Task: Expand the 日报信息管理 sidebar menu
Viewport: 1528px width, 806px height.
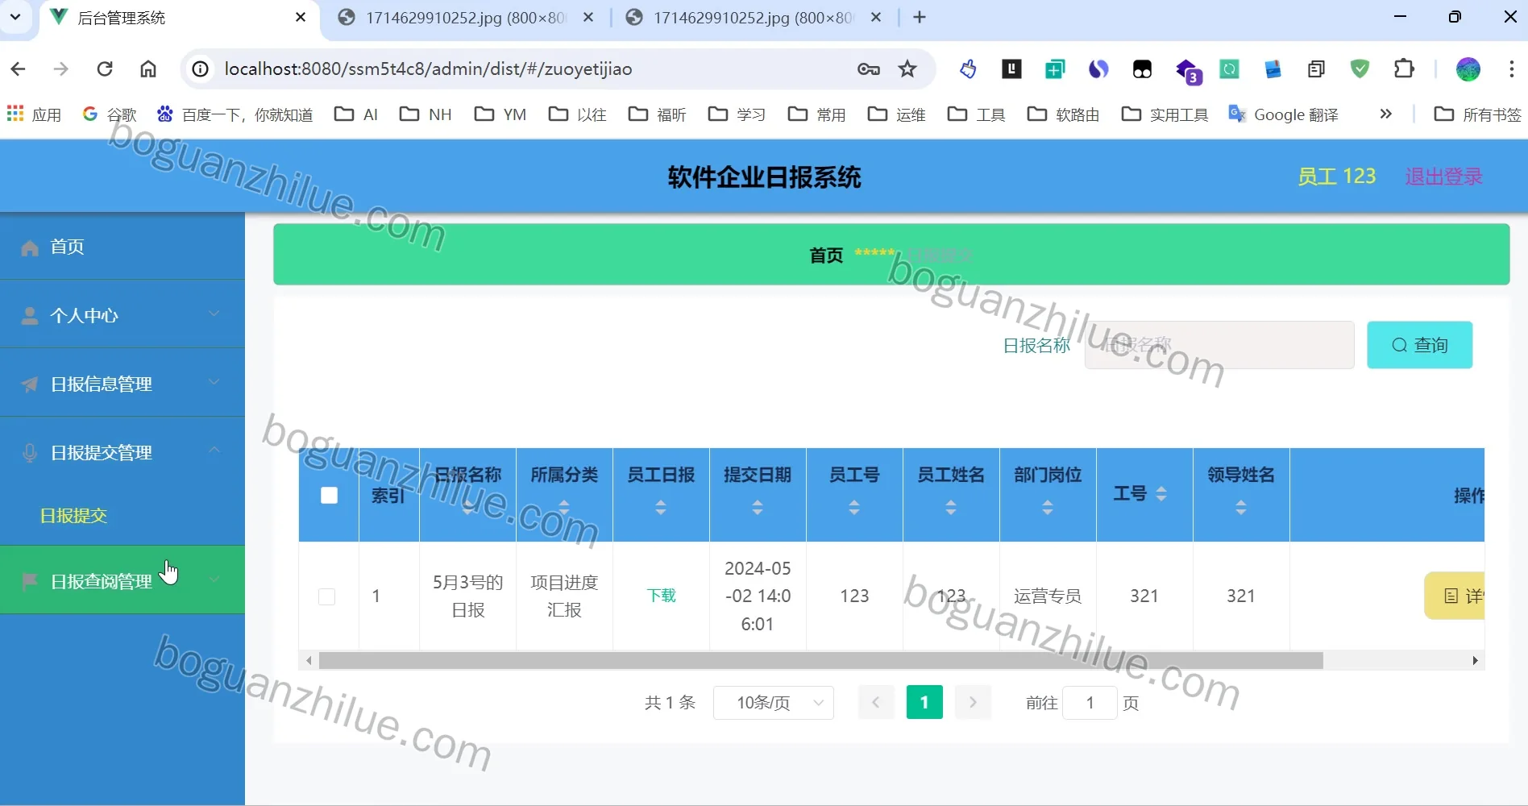Action: [122, 384]
